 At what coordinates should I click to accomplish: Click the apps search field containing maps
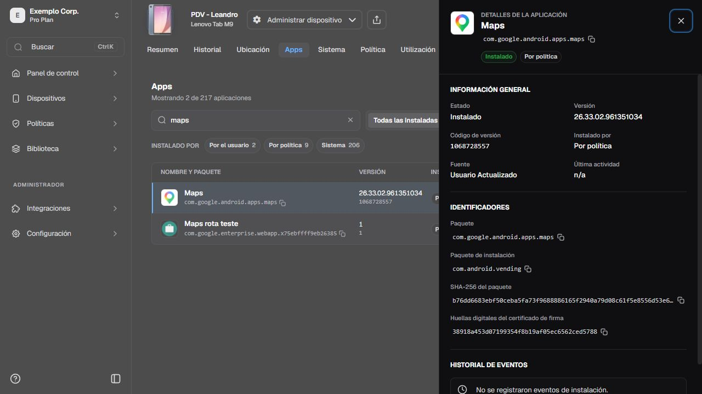(x=256, y=120)
